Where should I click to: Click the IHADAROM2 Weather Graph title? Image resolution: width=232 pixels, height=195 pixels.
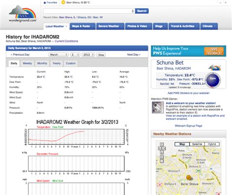point(77,122)
